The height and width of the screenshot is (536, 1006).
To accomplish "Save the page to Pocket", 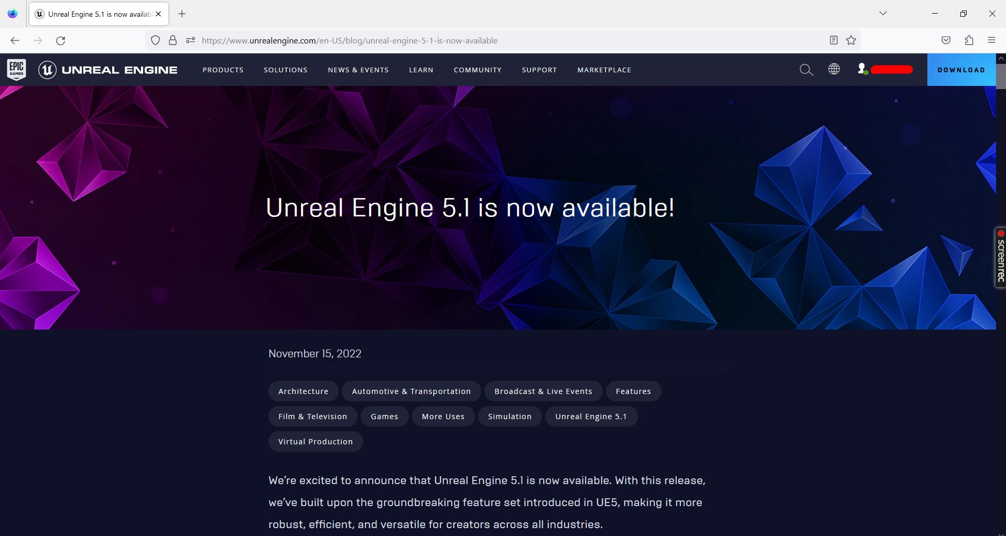I will click(946, 40).
